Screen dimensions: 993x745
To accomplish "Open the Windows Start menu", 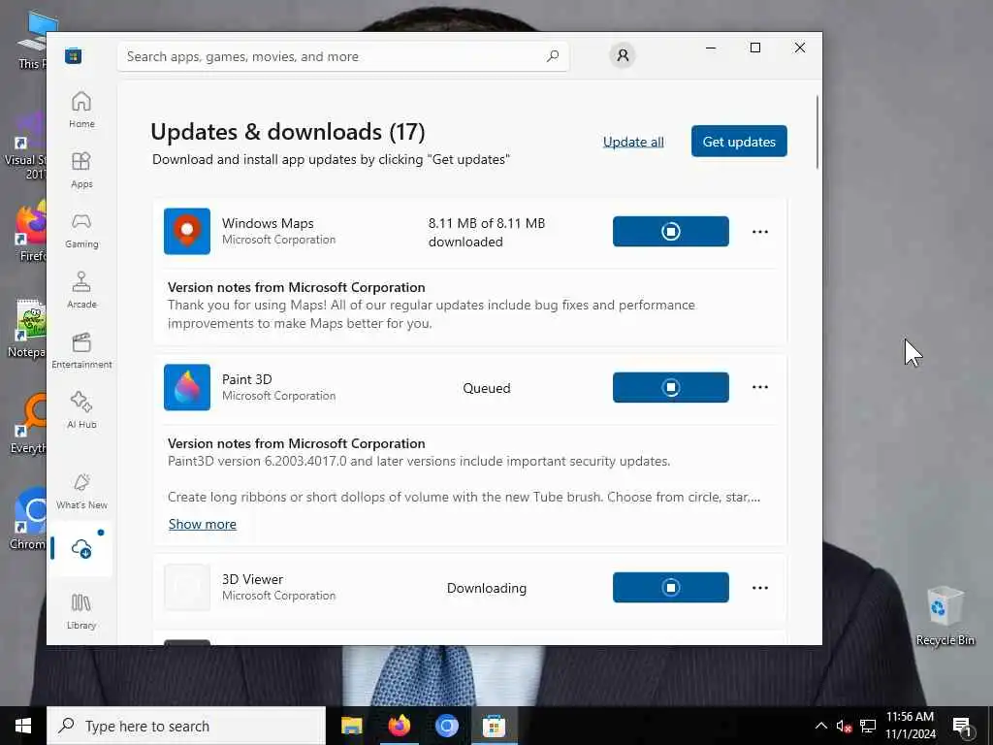I will point(23,726).
